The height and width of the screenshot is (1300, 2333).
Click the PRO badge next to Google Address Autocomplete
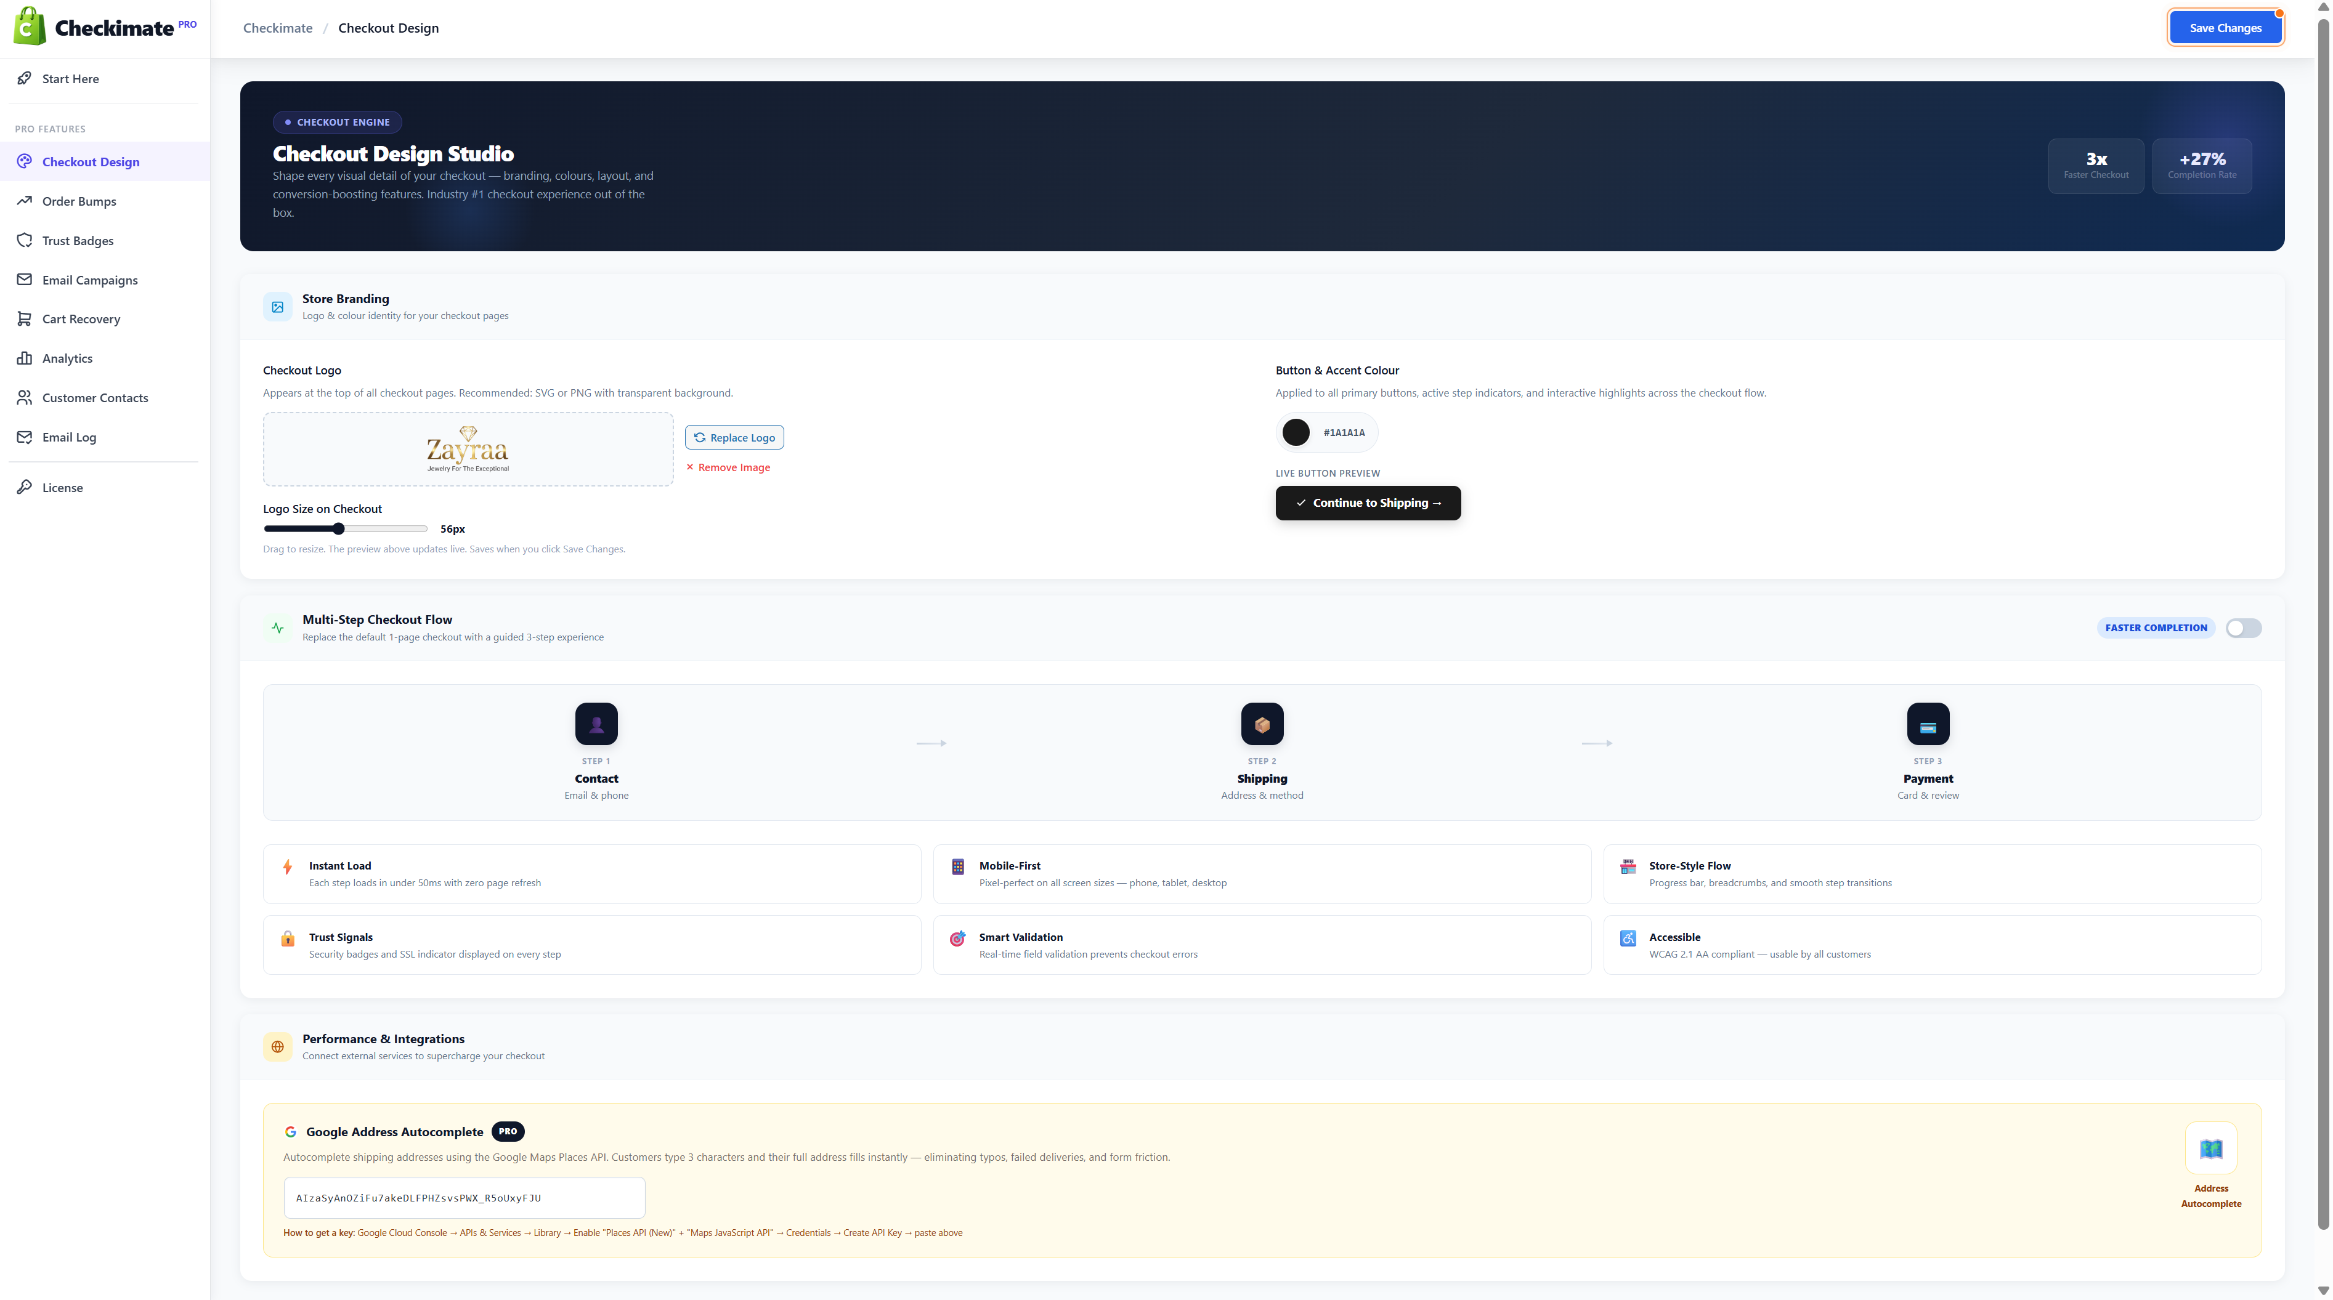point(508,1132)
